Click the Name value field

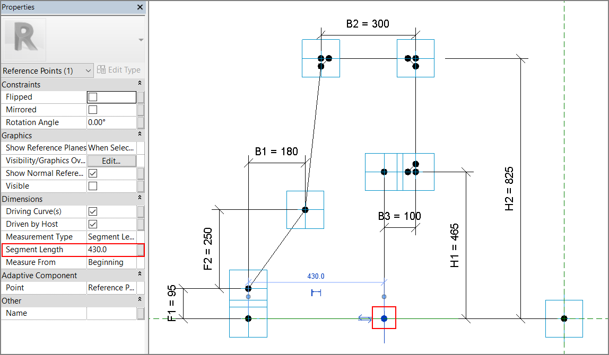112,313
